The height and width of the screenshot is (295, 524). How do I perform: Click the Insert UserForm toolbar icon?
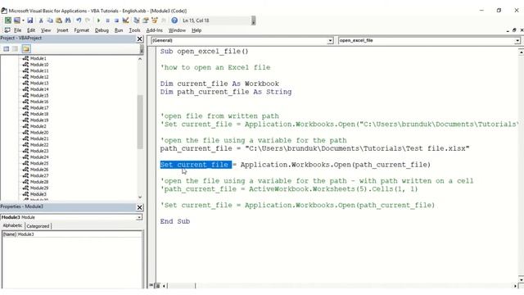16,20
